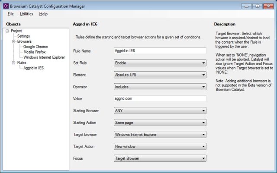
Task: Open the Starting Action dropdown
Action: (x=160, y=123)
